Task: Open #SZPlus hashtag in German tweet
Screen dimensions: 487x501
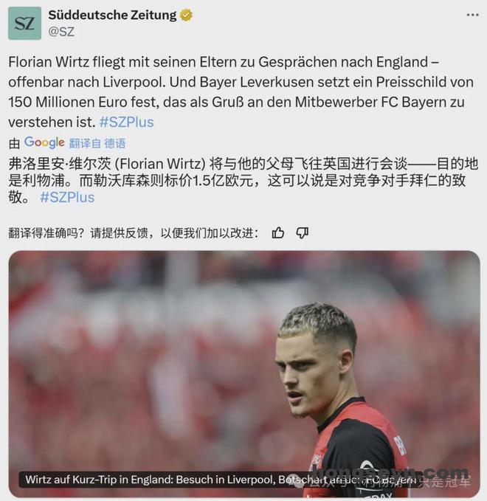Action: 126,122
